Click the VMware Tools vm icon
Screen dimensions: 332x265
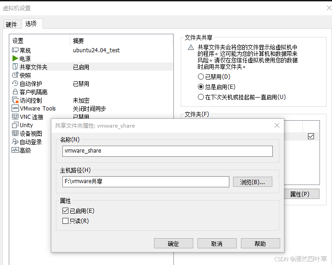tap(15, 108)
